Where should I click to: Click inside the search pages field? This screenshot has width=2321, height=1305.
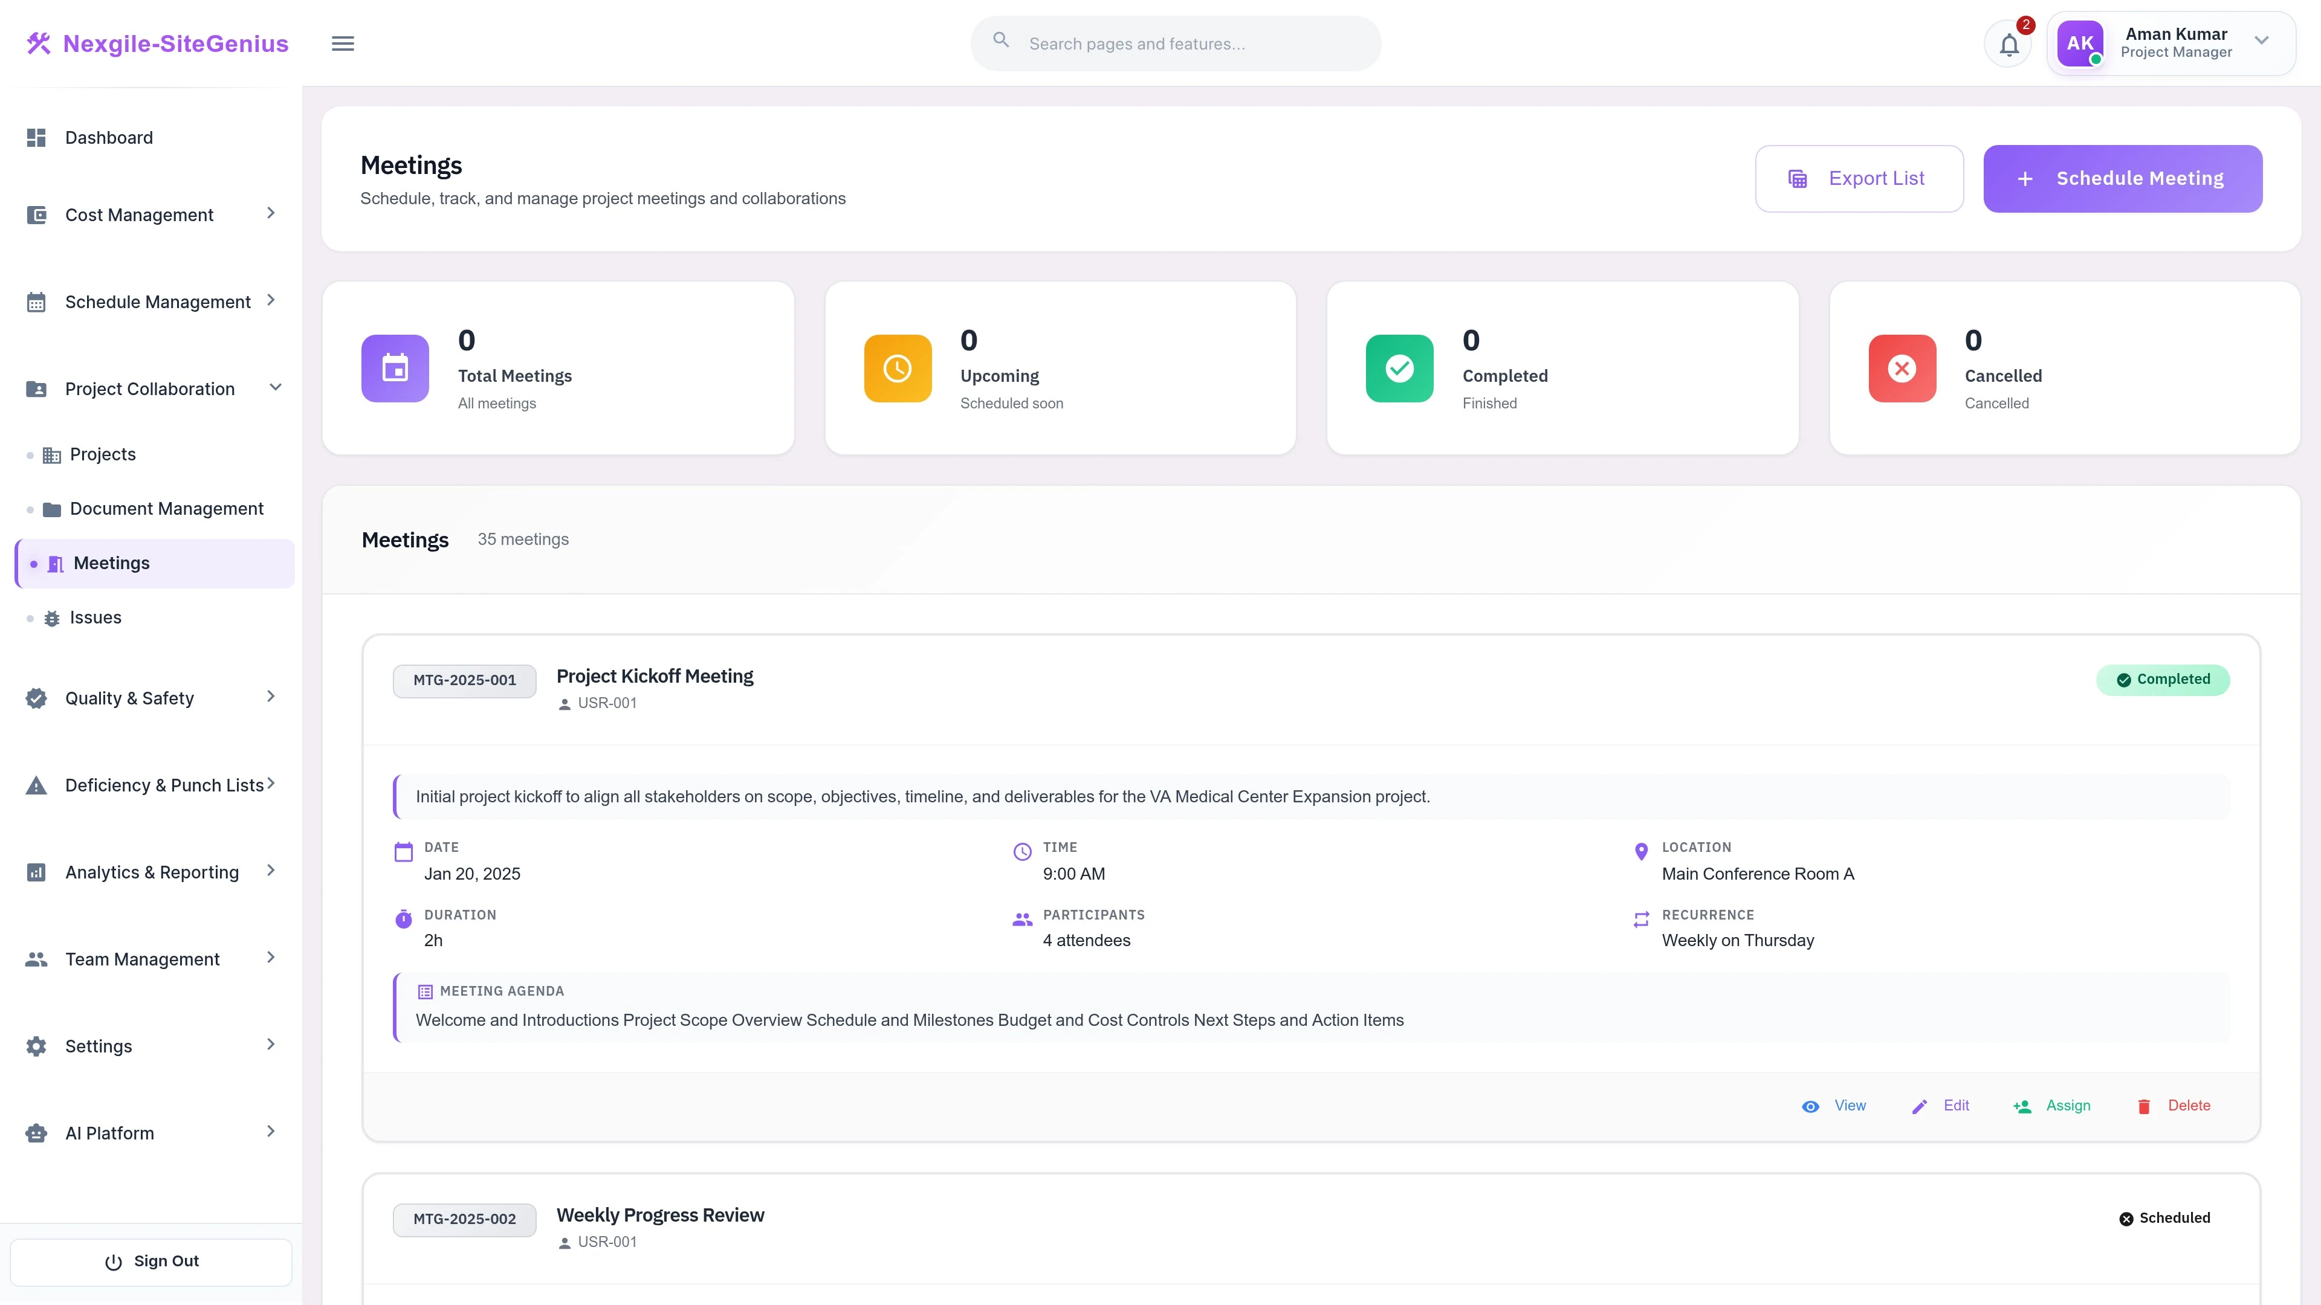point(1171,42)
